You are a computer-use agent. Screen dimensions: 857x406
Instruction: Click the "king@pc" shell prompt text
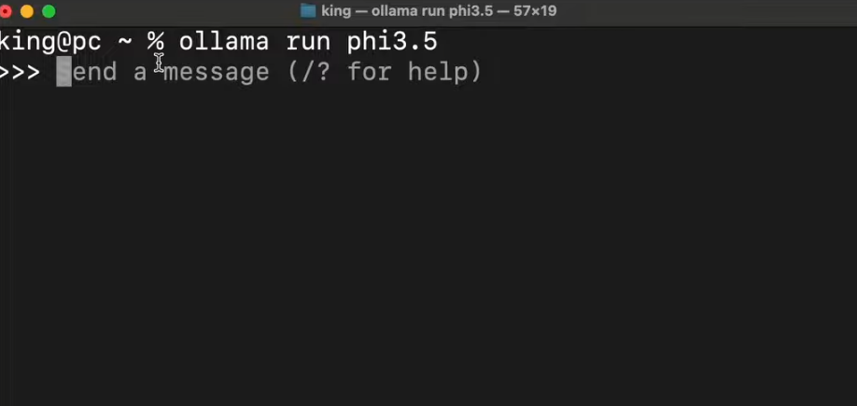coord(49,42)
